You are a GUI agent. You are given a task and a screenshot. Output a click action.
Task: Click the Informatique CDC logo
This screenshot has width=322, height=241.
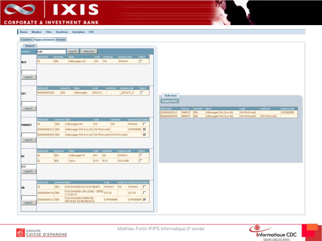pyautogui.click(x=273, y=233)
